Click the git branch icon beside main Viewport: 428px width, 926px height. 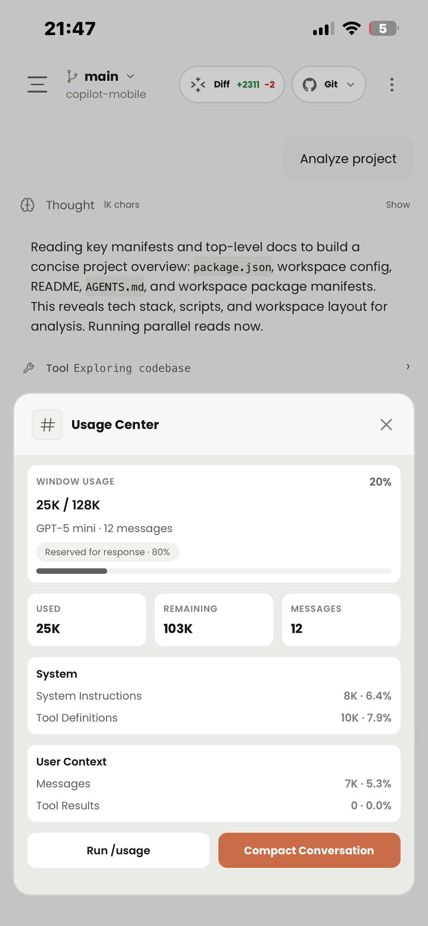[72, 76]
